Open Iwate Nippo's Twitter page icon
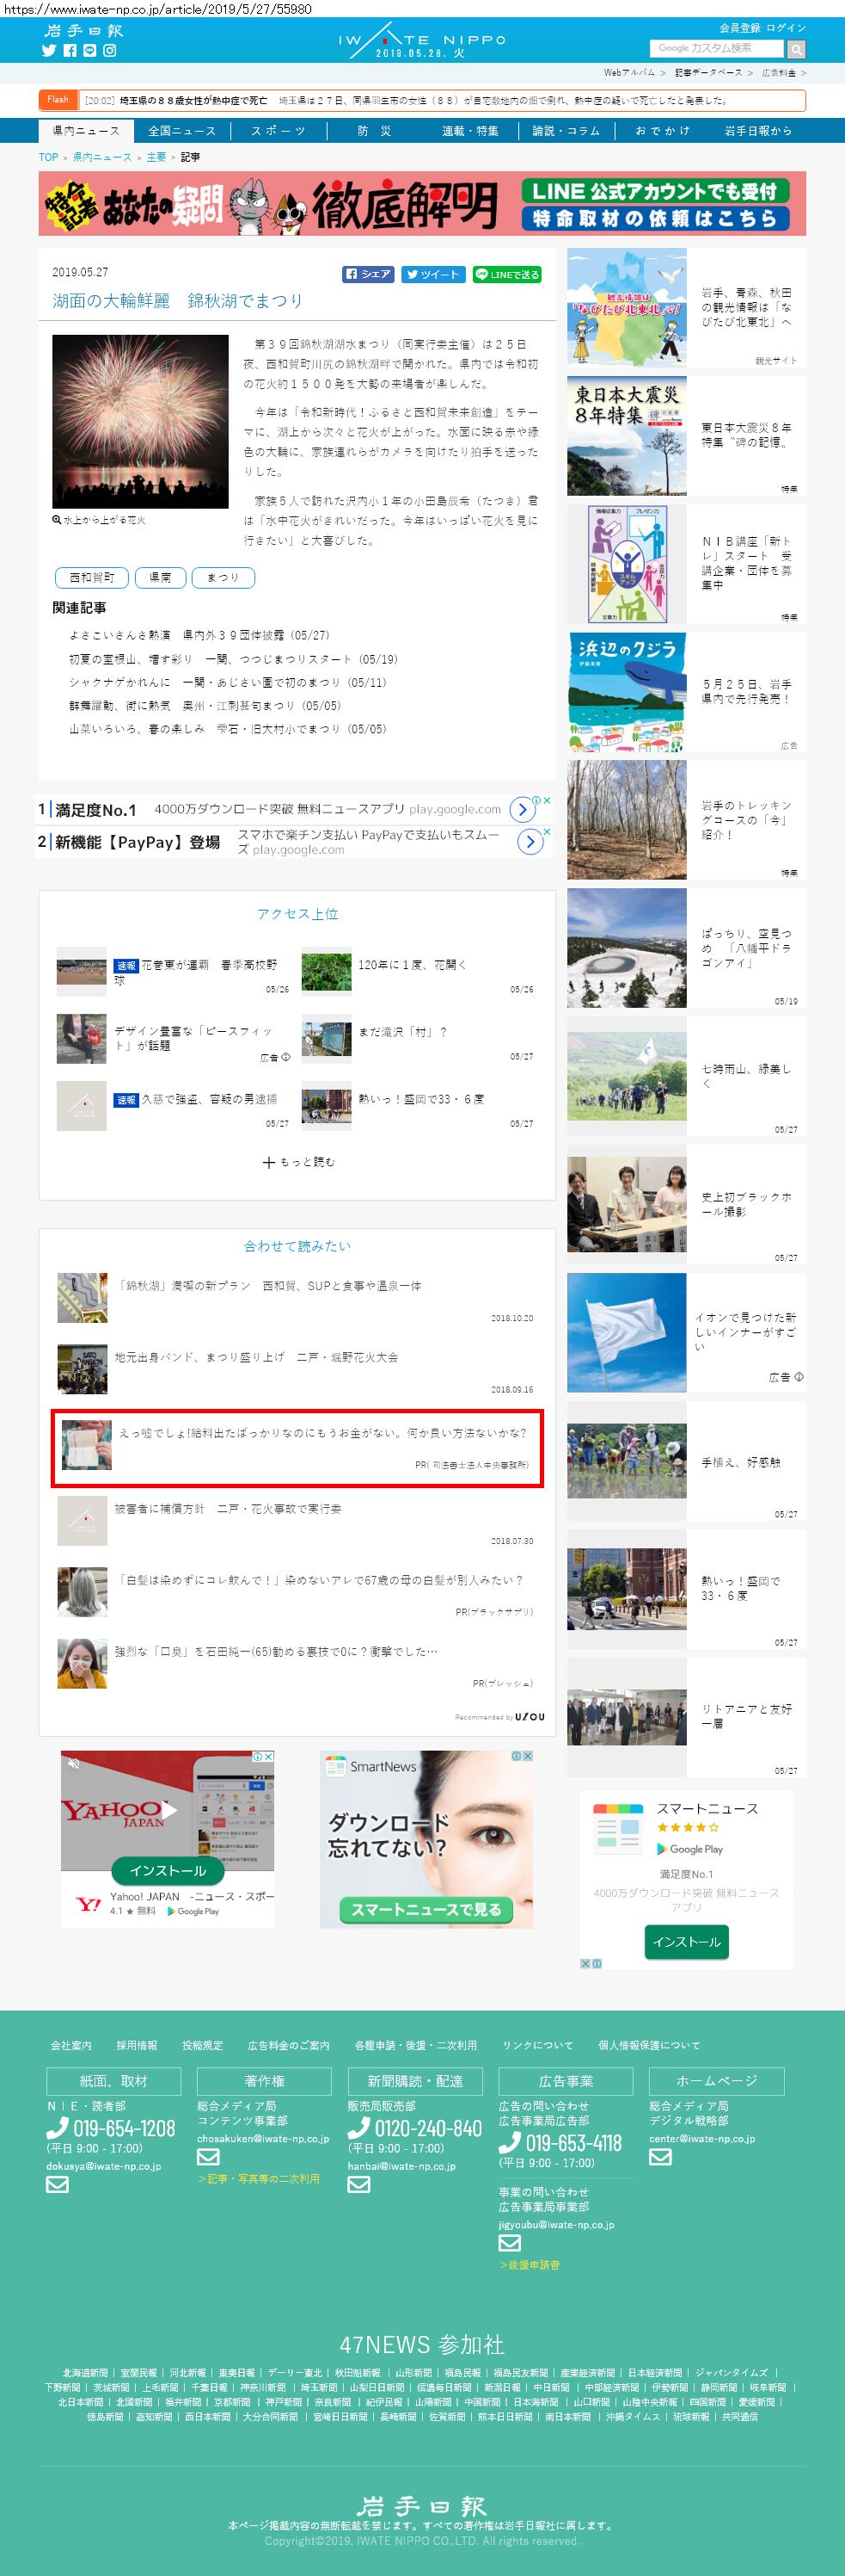845x2576 pixels. [49, 50]
